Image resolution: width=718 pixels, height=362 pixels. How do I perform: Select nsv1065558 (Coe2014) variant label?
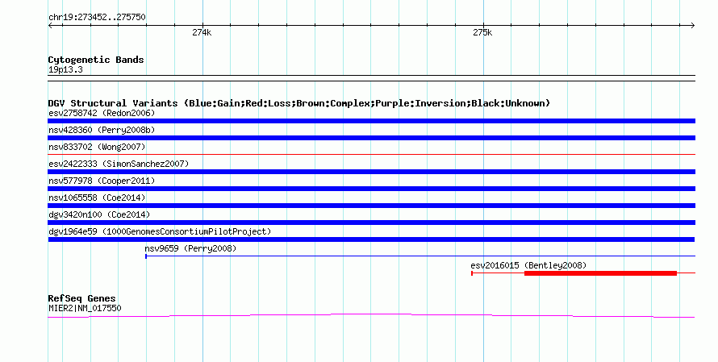(97, 198)
